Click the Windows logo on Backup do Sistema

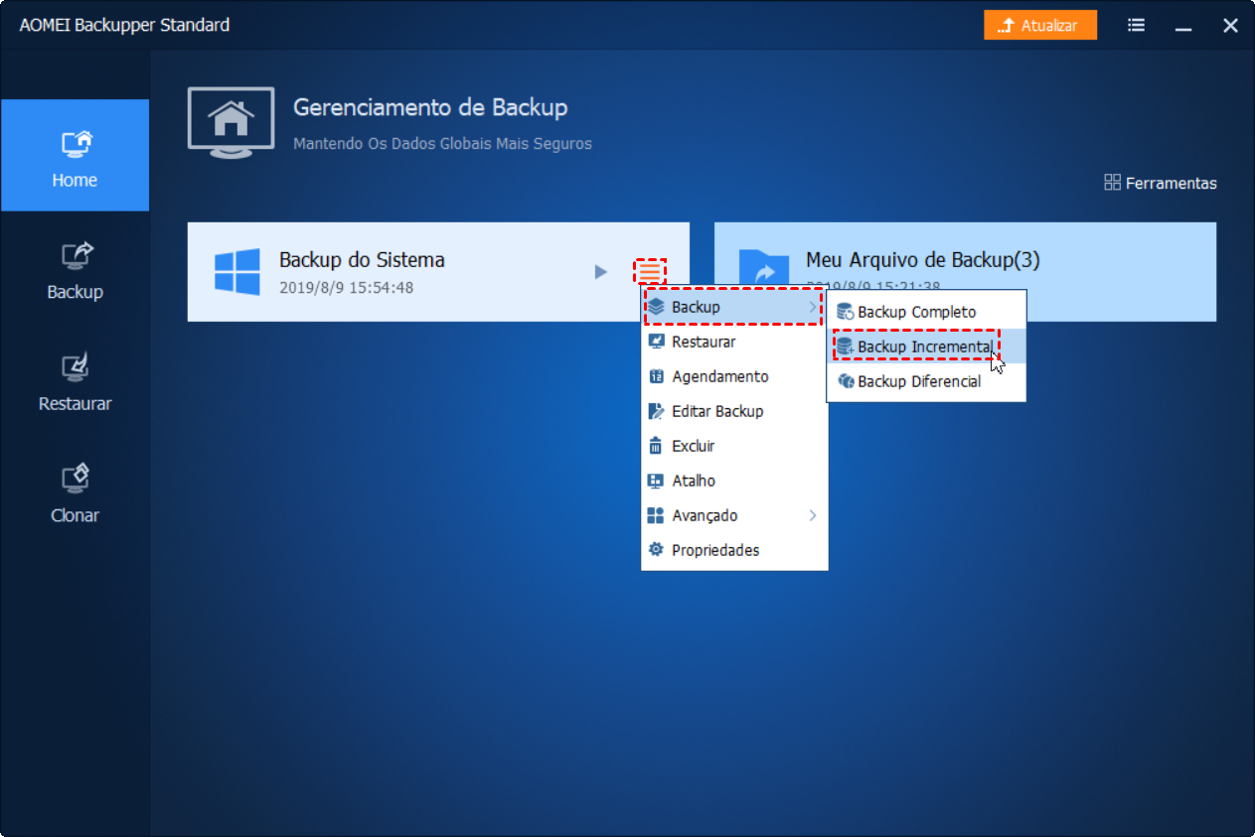pyautogui.click(x=236, y=271)
